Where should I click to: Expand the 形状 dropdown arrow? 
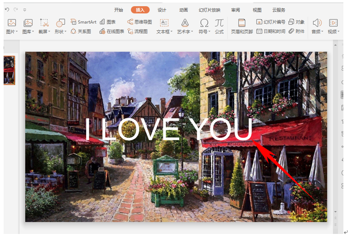pyautogui.click(x=66, y=32)
